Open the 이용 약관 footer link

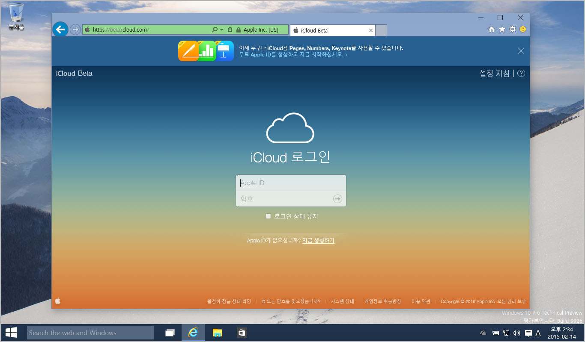pos(421,301)
